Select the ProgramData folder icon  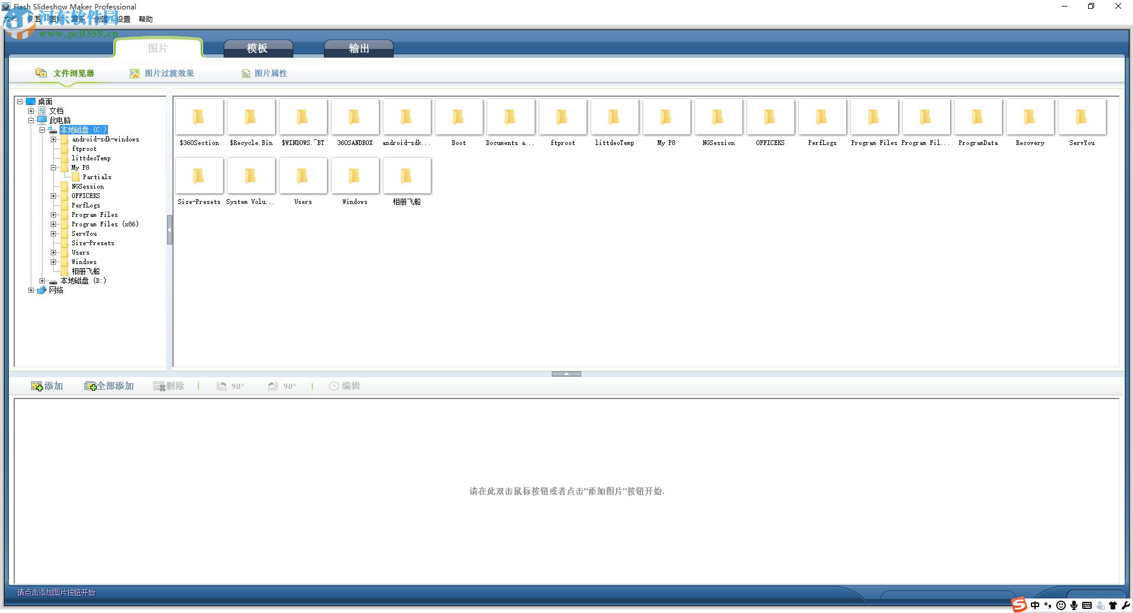(978, 117)
